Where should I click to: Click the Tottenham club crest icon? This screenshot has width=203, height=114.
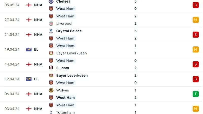coord(51,112)
